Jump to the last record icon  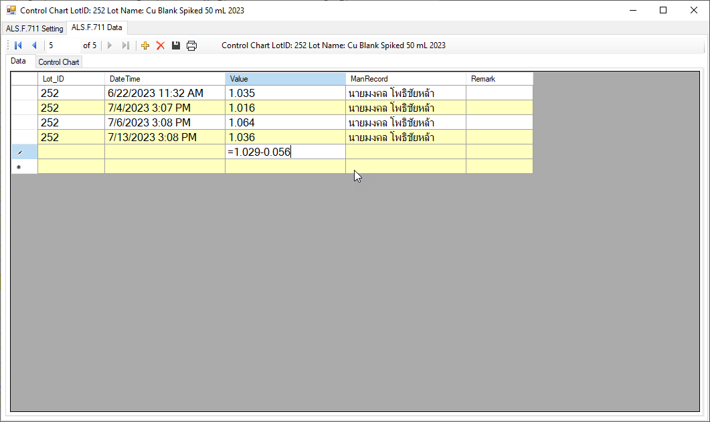click(126, 45)
